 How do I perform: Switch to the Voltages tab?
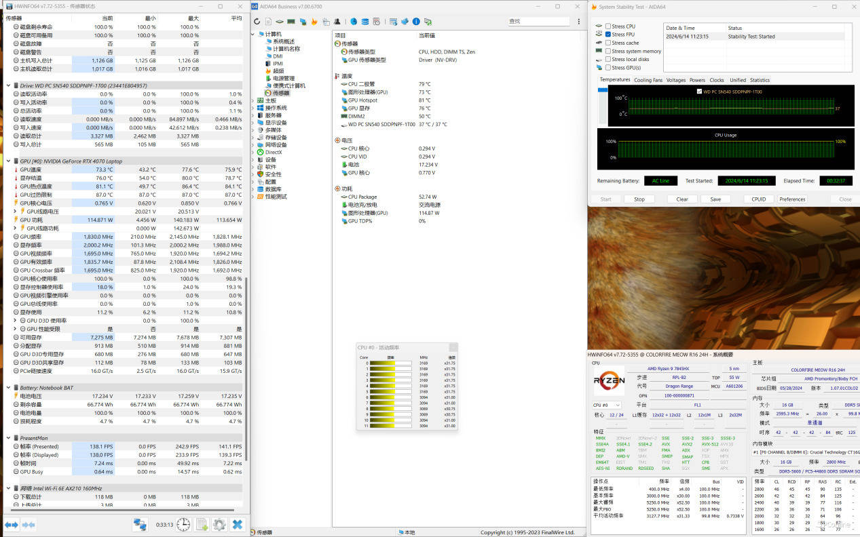(676, 80)
